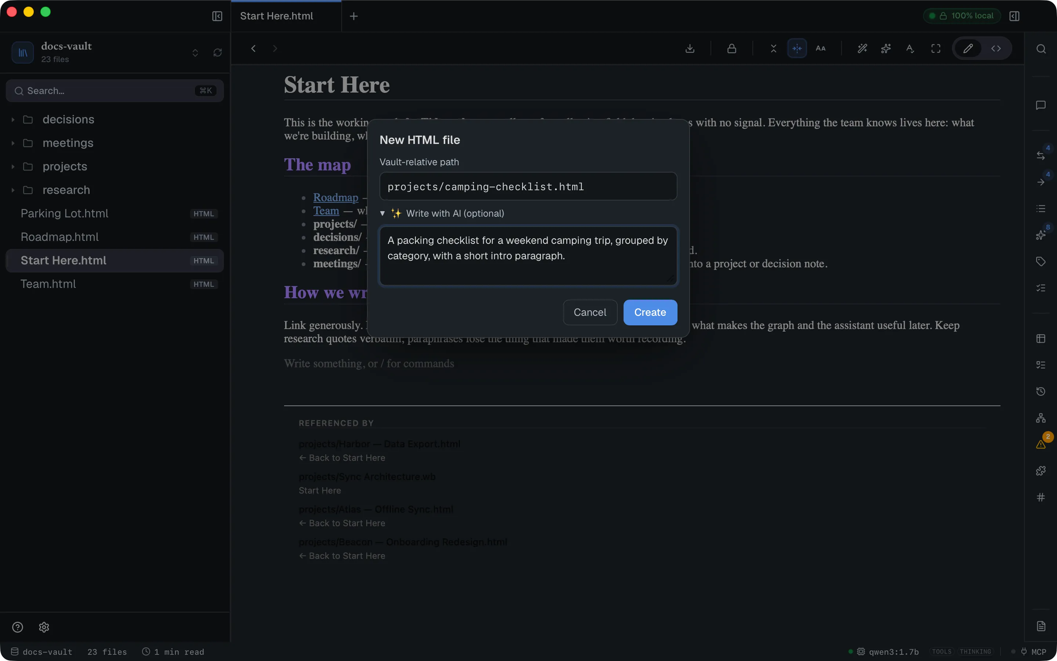Open warnings icon with badge 2
Image resolution: width=1057 pixels, height=661 pixels.
1041,444
